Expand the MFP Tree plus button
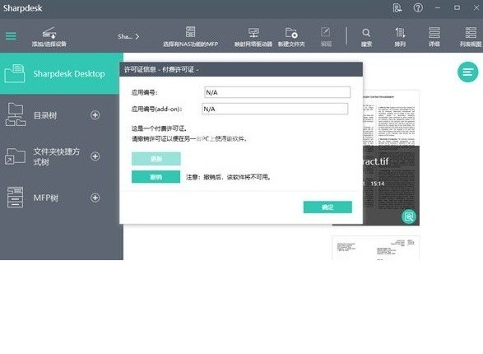The width and height of the screenshot is (483, 354). 95,198
